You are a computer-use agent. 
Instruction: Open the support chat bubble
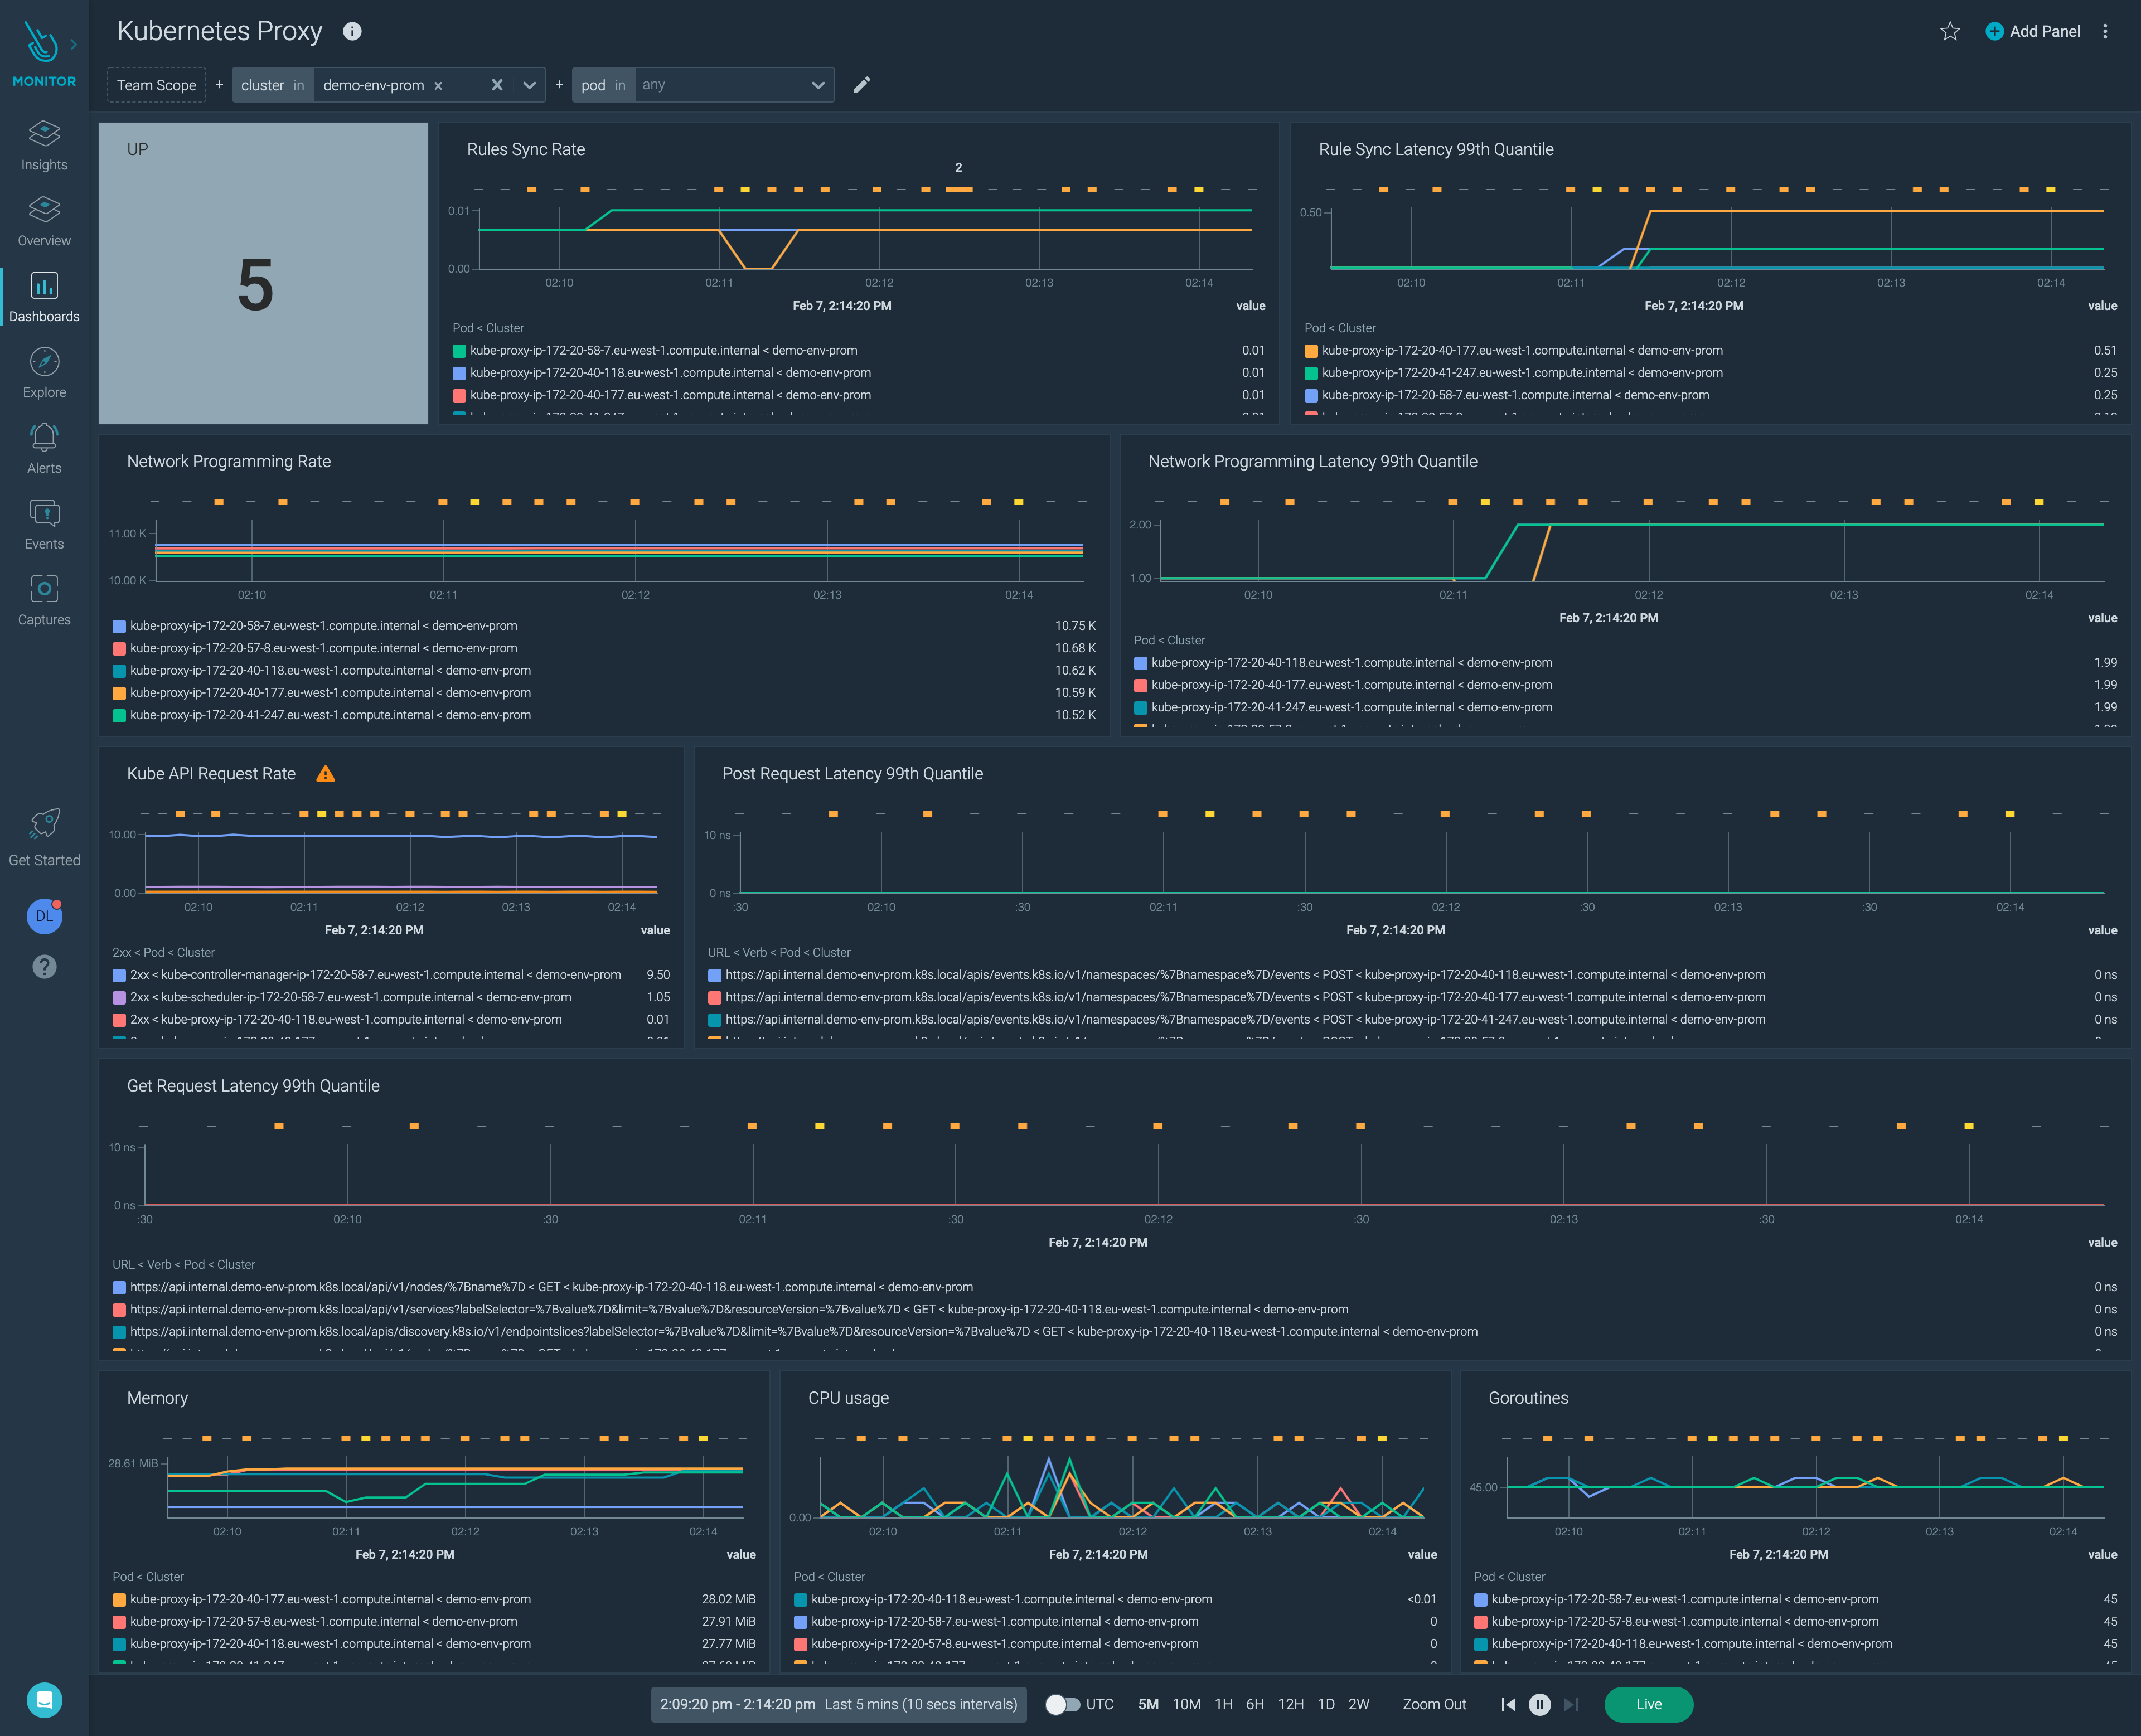point(44,1700)
